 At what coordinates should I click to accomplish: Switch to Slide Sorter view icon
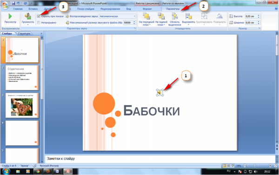[x=228, y=166]
